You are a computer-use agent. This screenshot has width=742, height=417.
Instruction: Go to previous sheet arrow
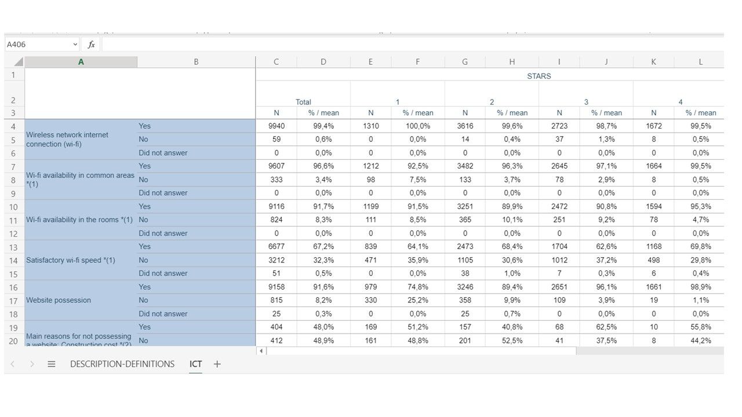pyautogui.click(x=13, y=364)
